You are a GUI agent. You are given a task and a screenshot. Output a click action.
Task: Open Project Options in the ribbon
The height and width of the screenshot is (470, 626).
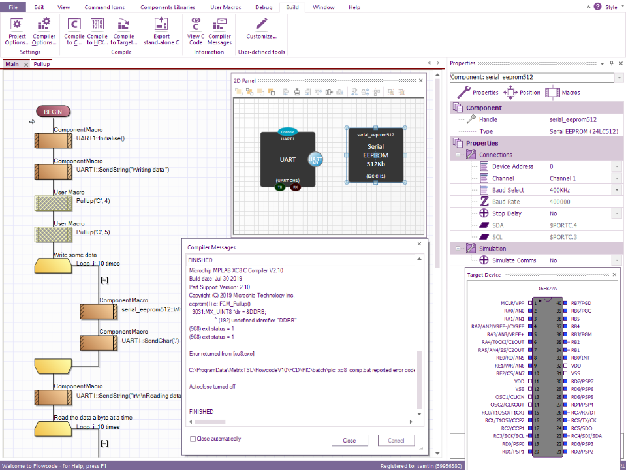[17, 31]
